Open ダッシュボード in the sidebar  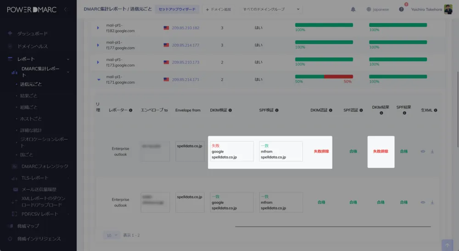tap(32, 33)
